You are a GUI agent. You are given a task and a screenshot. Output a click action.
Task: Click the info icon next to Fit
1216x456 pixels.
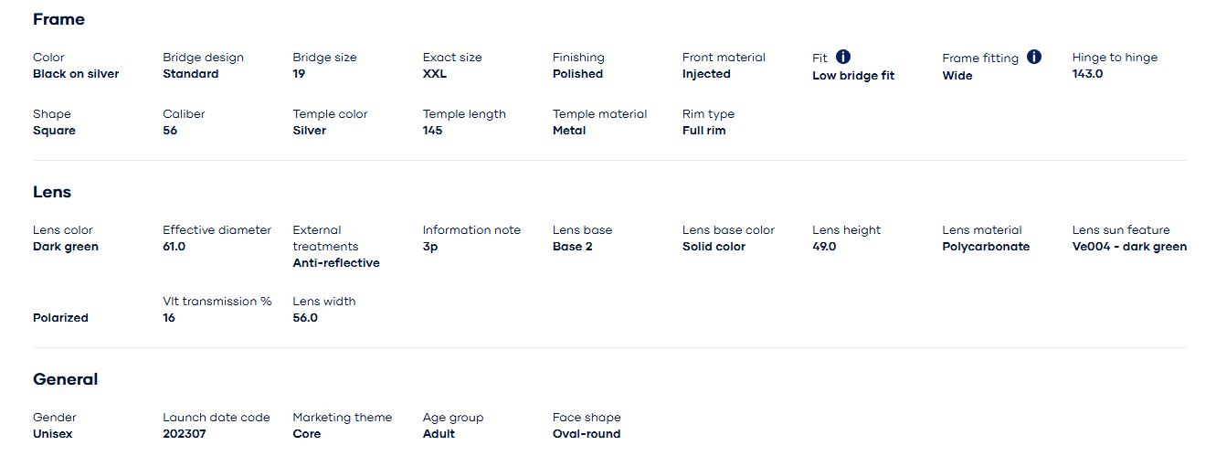[x=843, y=57]
